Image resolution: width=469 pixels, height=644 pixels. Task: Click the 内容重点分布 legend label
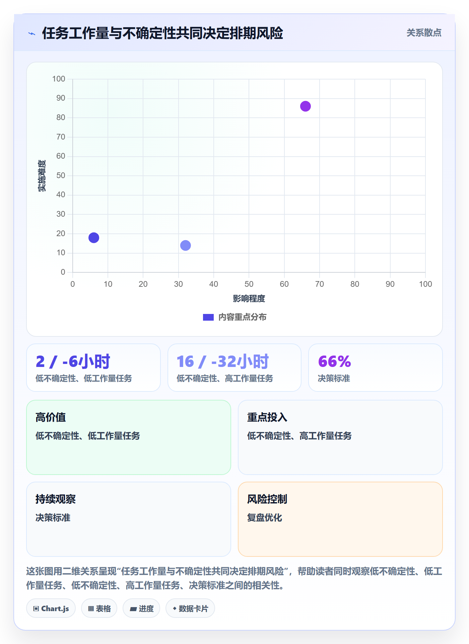click(242, 317)
